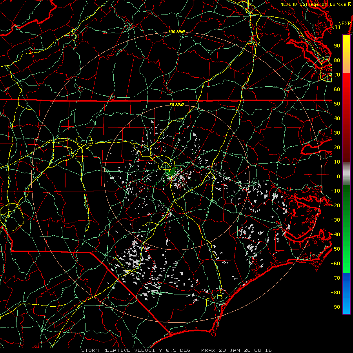Select the -60 tick label on scale

pos(335,264)
